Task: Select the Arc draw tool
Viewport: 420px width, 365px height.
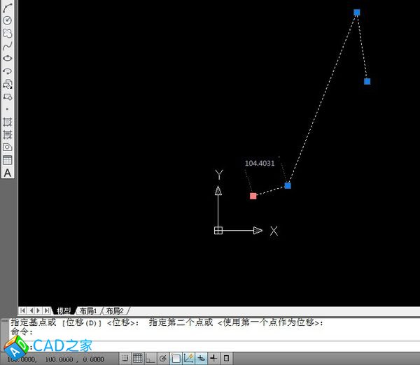Action: click(x=8, y=7)
